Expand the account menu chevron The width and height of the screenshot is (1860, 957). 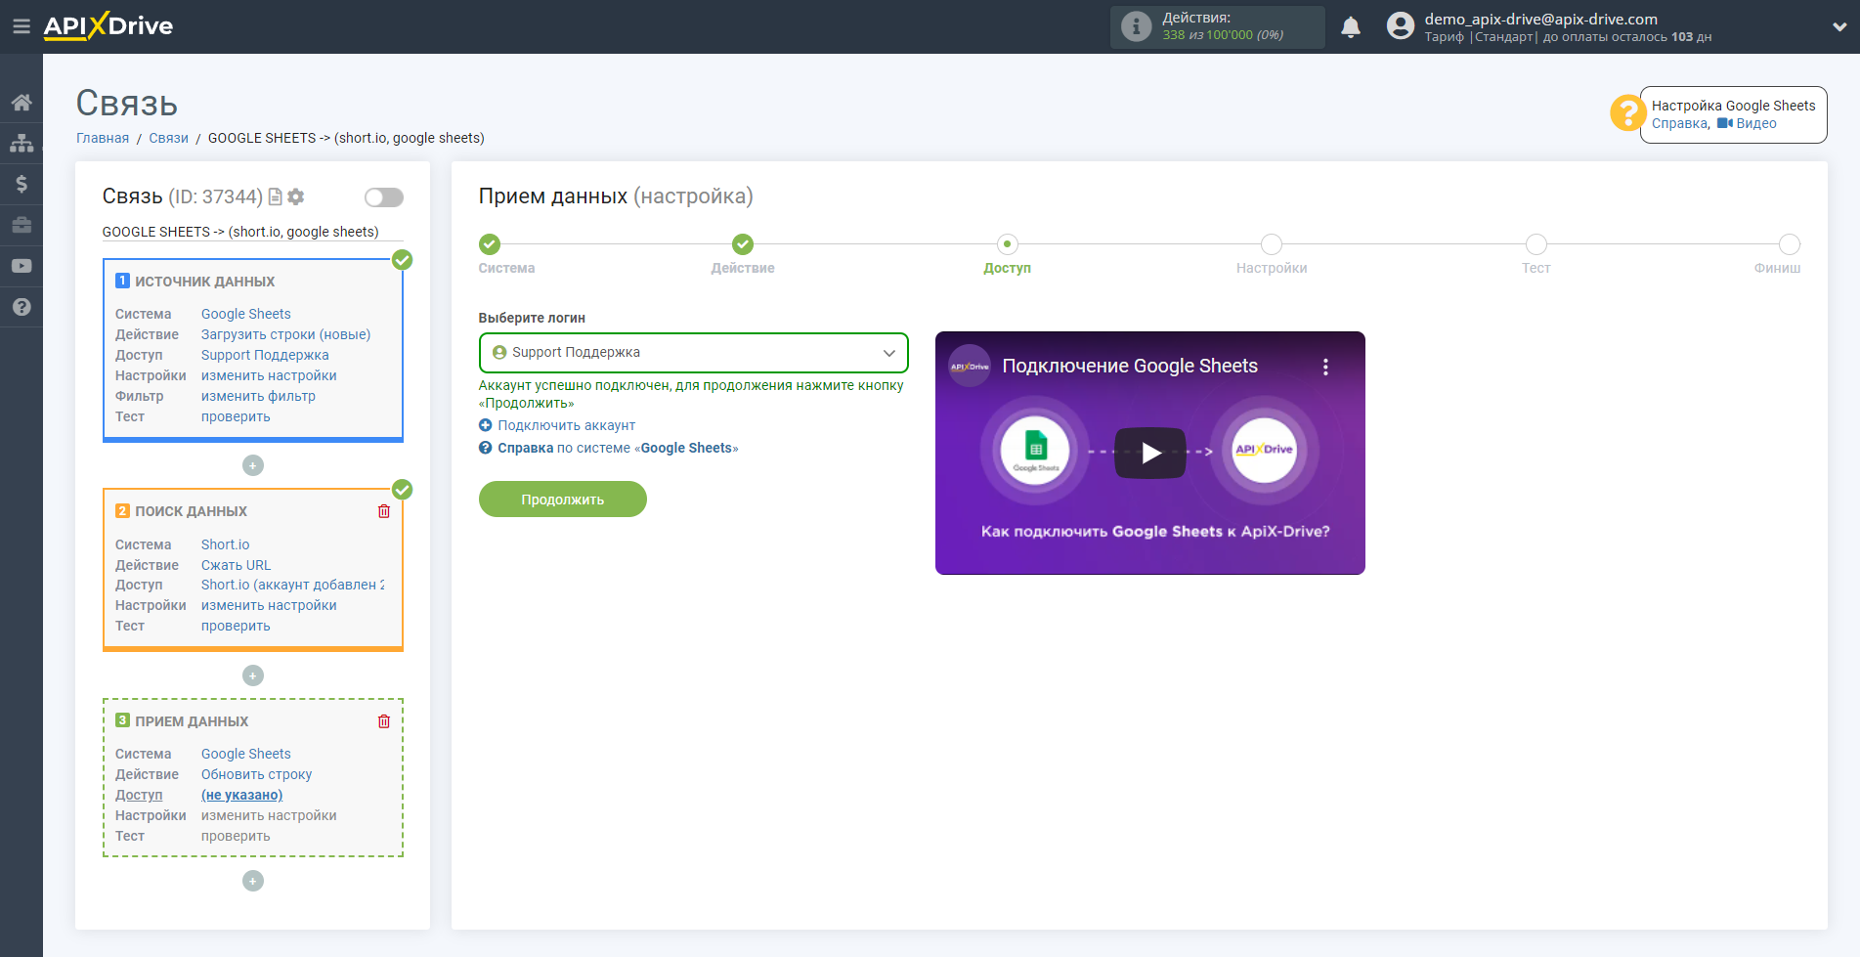[1839, 27]
